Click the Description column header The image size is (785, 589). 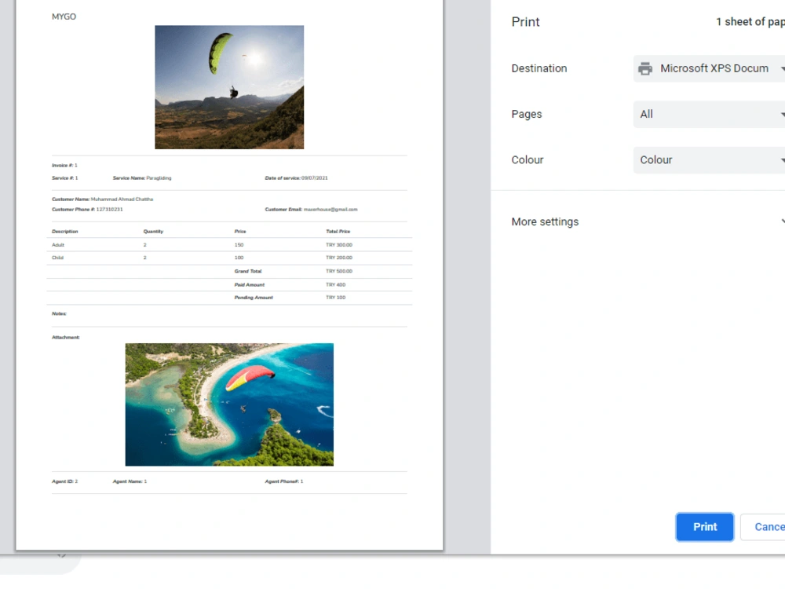coord(64,232)
